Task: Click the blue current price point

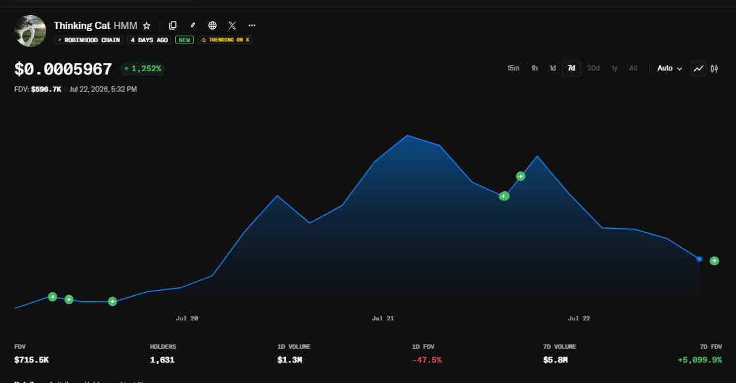Action: click(699, 259)
